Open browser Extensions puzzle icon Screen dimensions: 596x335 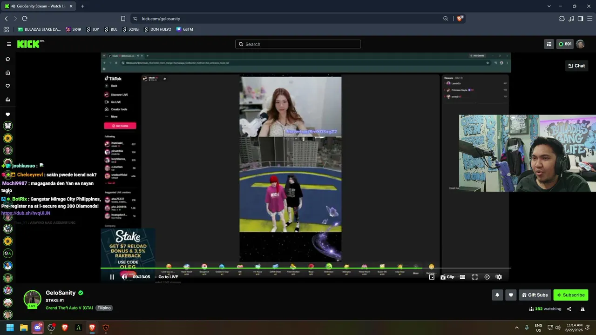(562, 19)
